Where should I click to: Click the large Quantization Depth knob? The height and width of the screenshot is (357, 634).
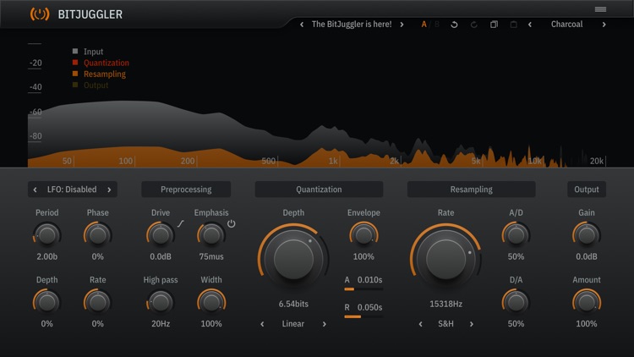pyautogui.click(x=293, y=259)
